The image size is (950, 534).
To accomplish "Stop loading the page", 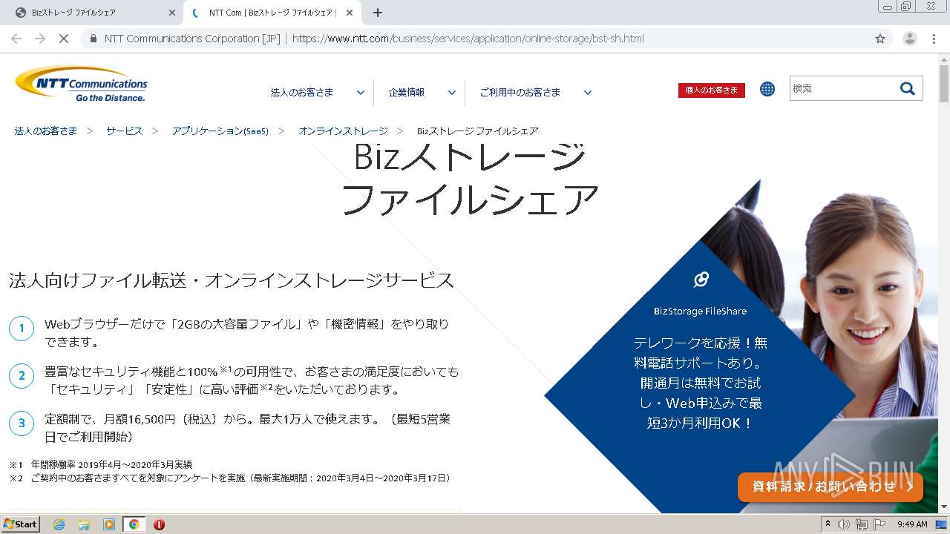I will 64,39.
